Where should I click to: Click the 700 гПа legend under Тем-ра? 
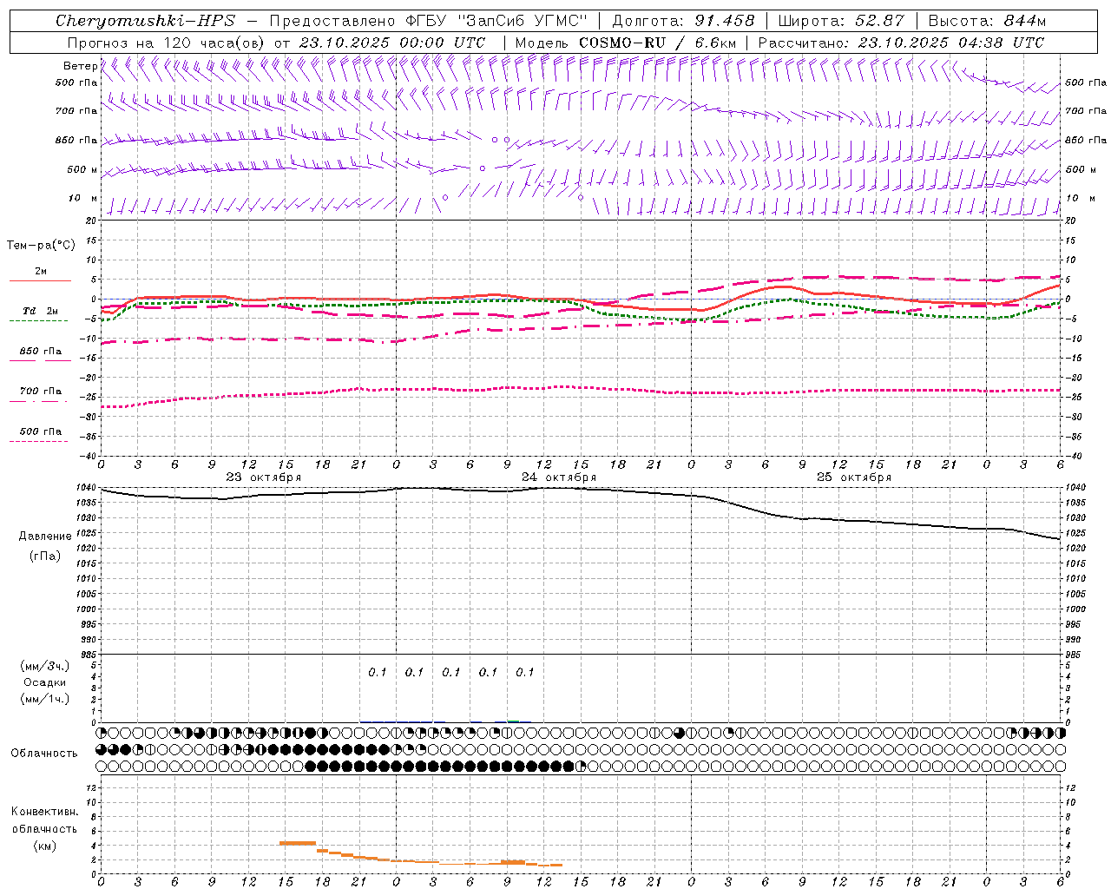[x=41, y=392]
